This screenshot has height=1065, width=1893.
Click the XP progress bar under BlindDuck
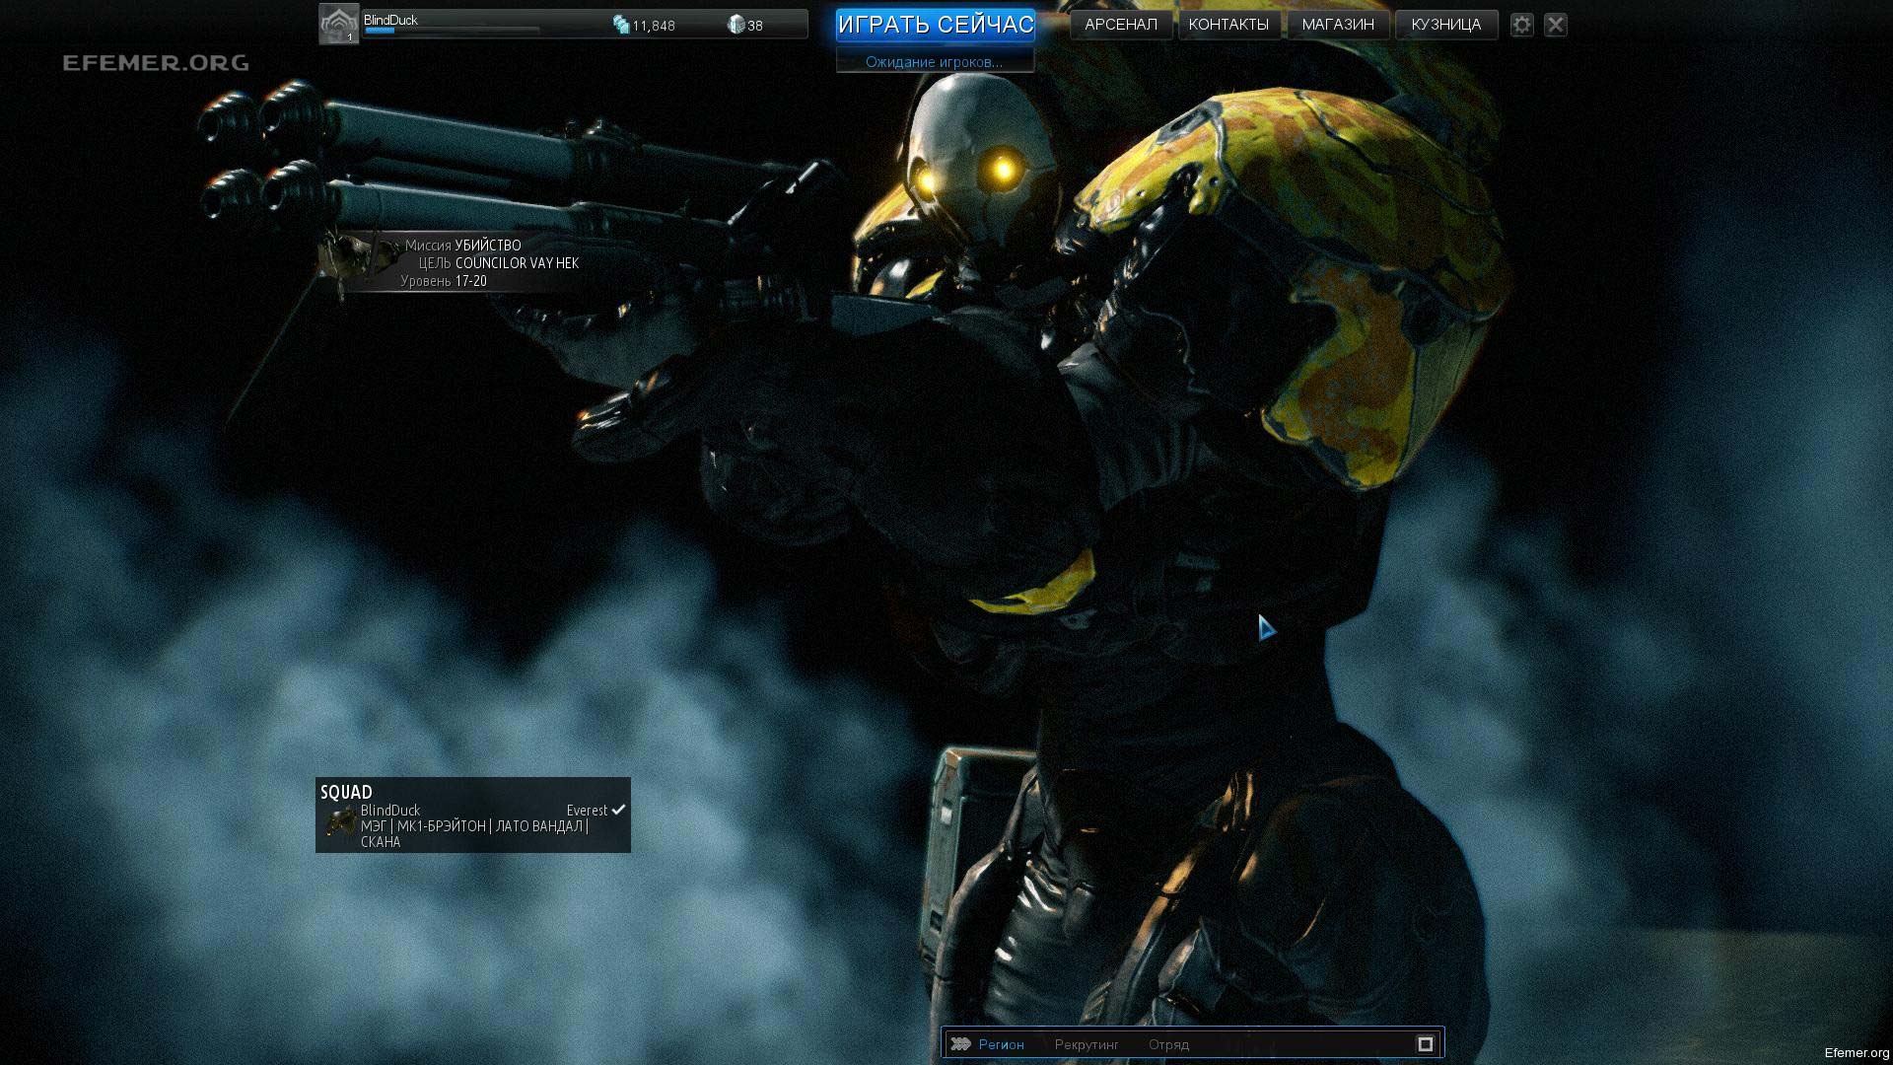point(452,31)
